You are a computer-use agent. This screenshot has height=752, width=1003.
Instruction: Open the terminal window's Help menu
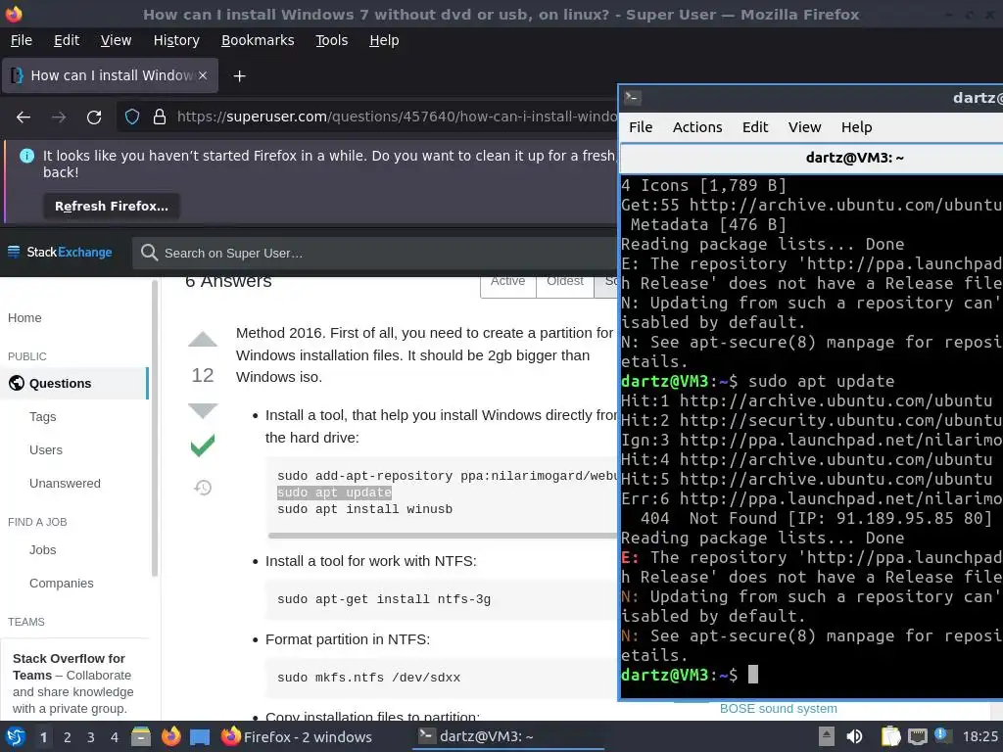pyautogui.click(x=856, y=127)
